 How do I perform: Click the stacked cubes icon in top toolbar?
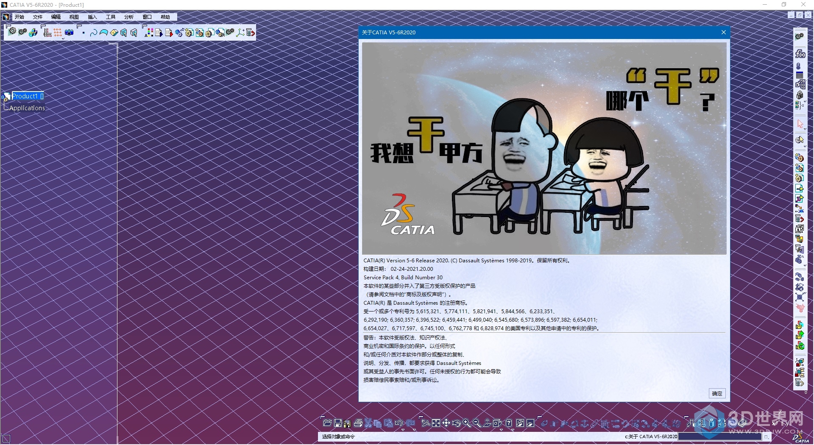pyautogui.click(x=33, y=32)
